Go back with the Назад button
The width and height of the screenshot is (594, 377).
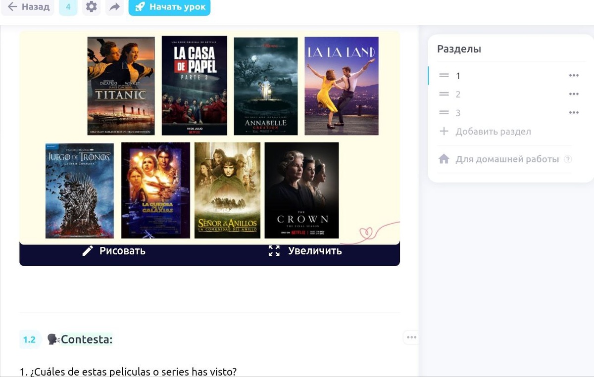[x=28, y=7]
